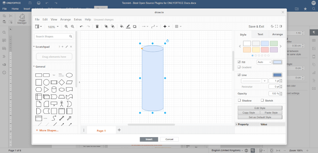Choose the light green style swatch
This screenshot has width=318, height=153.
pyautogui.click(x=274, y=43)
